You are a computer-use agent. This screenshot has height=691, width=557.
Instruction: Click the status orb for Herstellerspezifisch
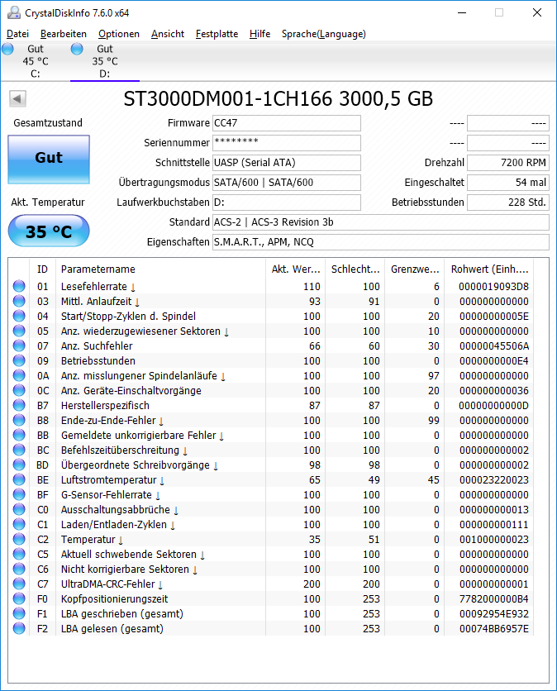(19, 405)
